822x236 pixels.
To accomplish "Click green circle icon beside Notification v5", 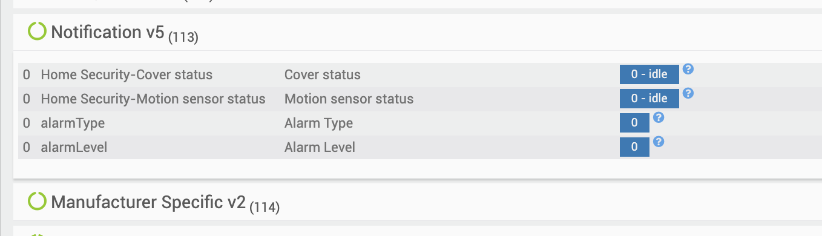I will pos(37,31).
